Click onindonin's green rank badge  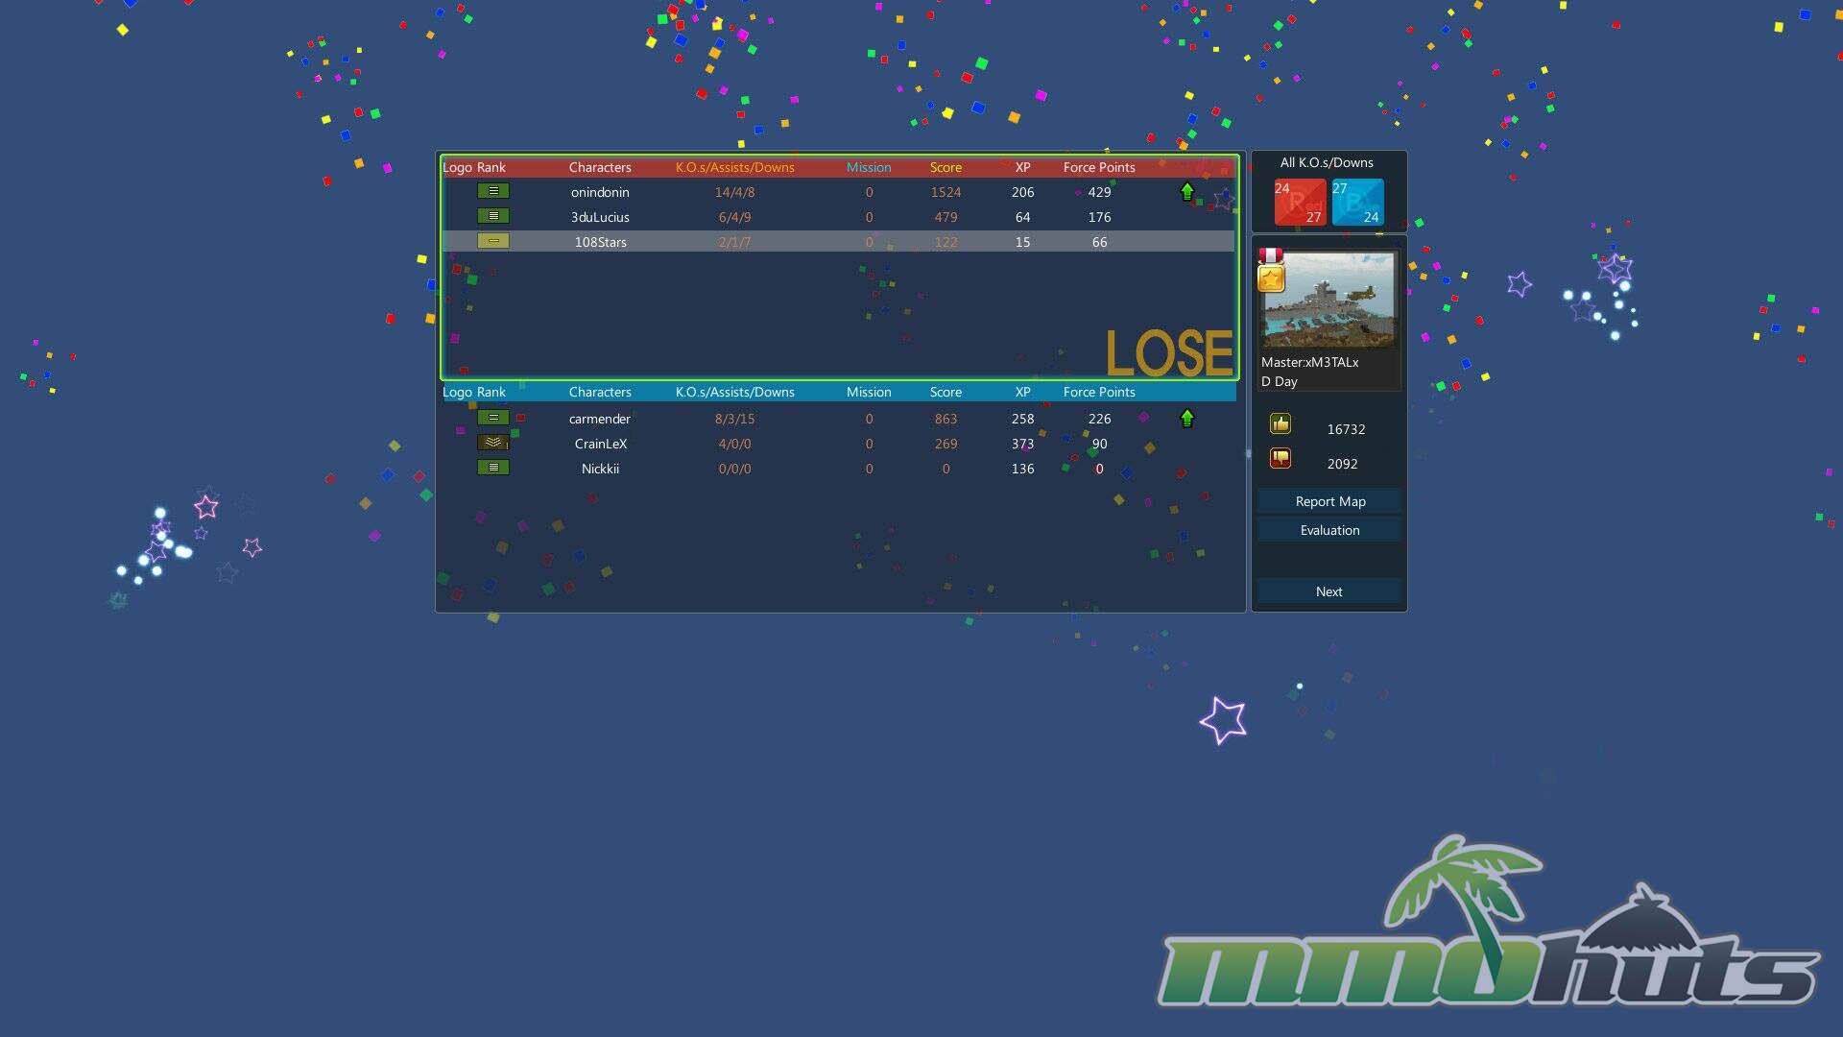(492, 191)
